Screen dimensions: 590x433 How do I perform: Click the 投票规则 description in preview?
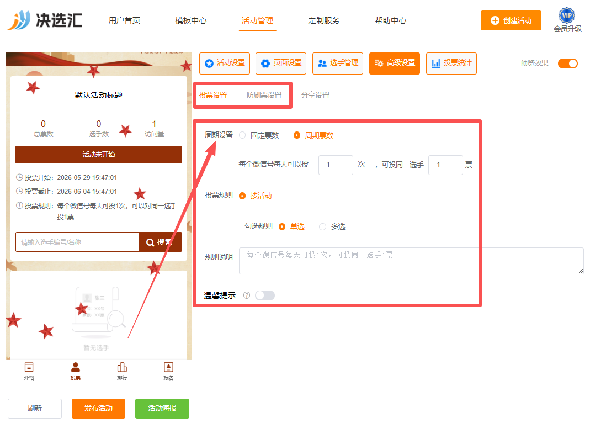[x=97, y=211]
